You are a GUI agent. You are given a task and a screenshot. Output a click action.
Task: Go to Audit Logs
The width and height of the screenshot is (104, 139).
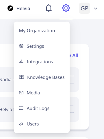point(42,108)
